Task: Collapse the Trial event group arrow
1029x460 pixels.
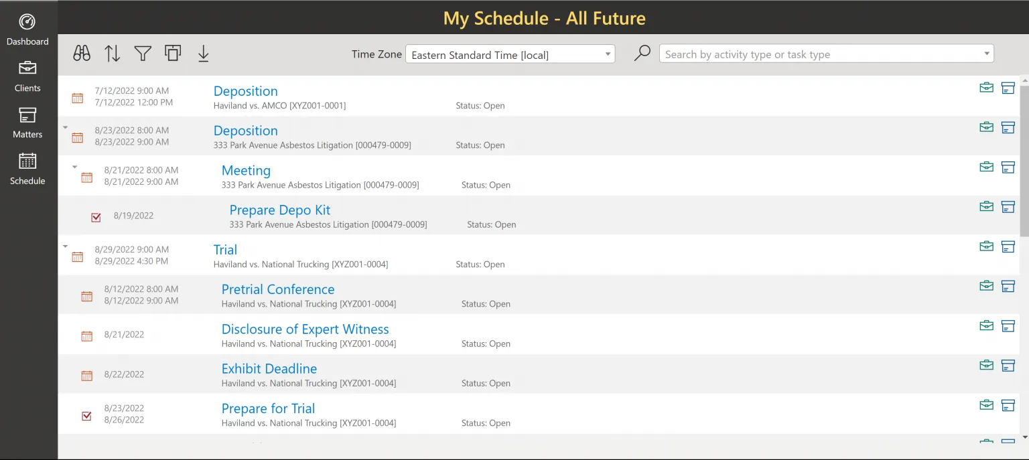Action: tap(66, 246)
